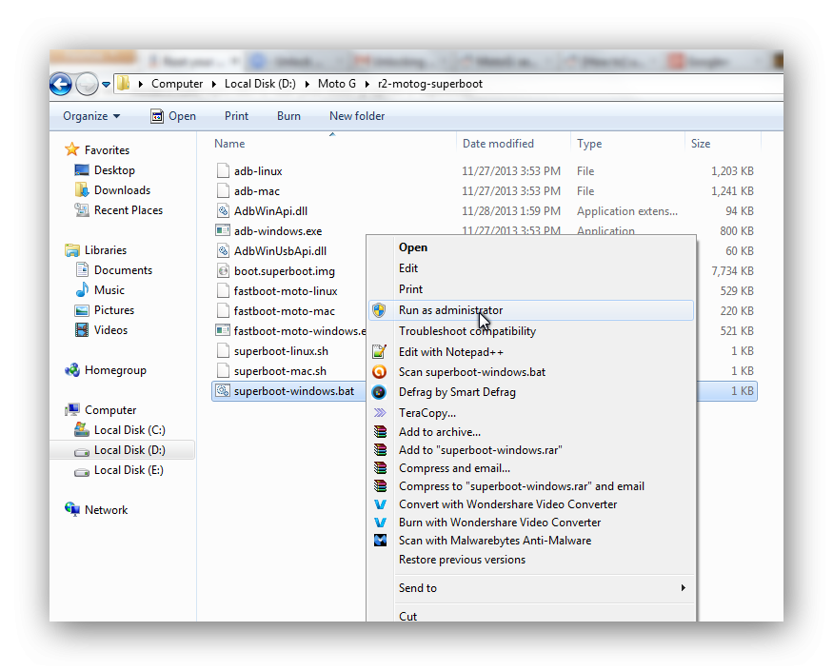The height and width of the screenshot is (671, 833).
Task: Click the Malwarebytes scan icon
Action: point(380,541)
